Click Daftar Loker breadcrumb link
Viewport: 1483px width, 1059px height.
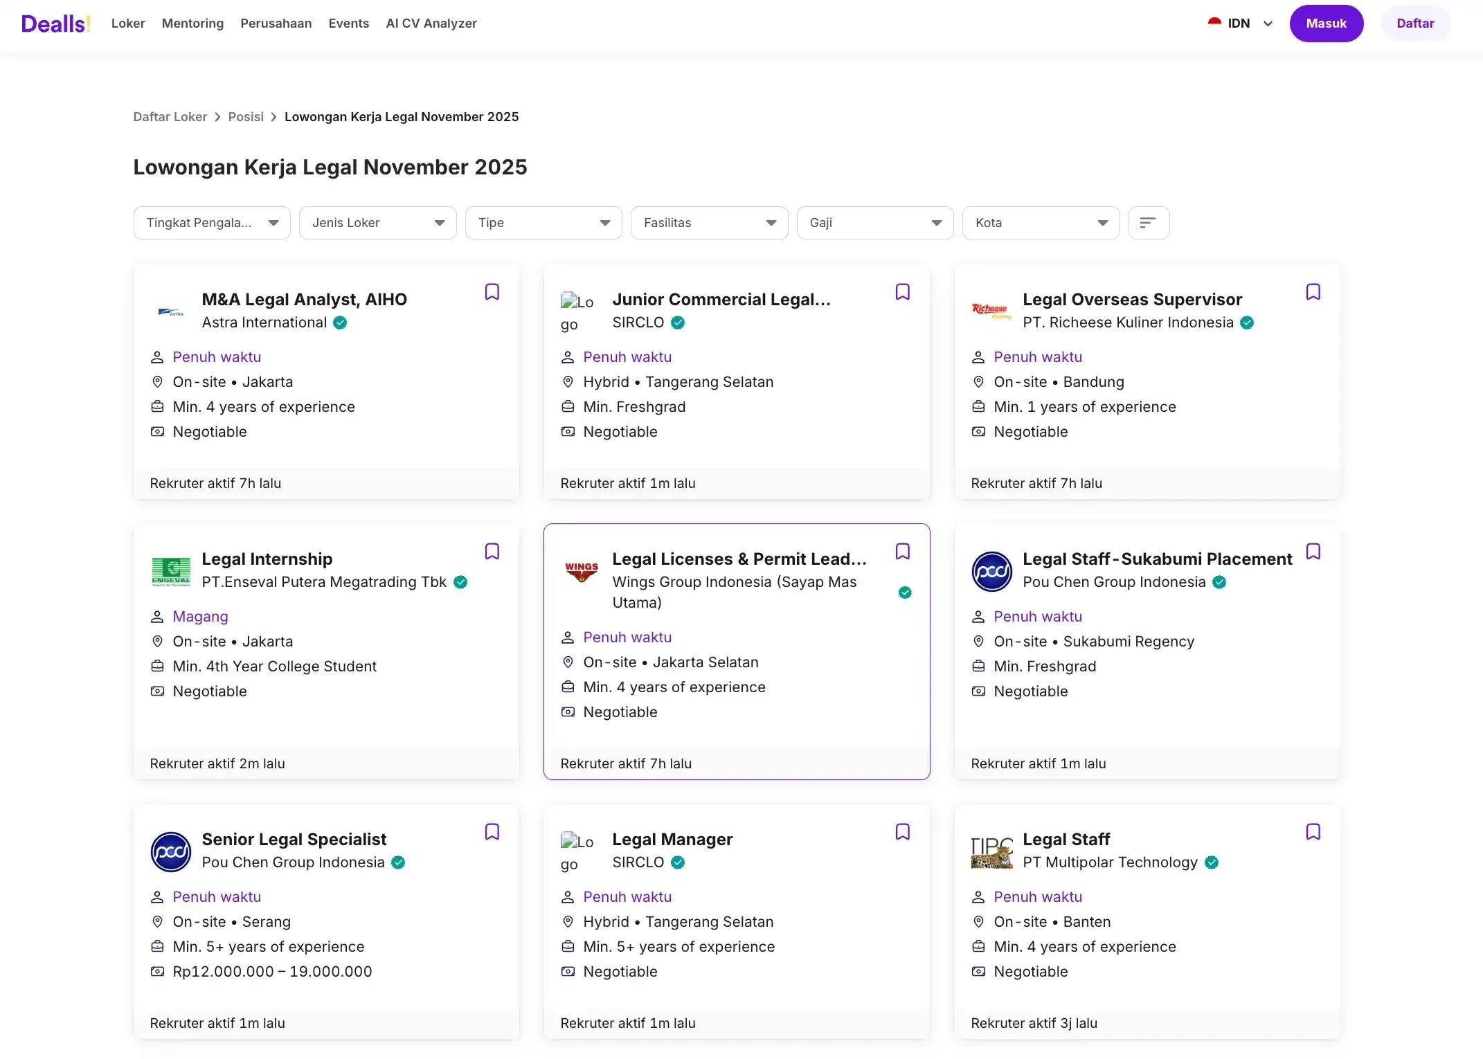(x=170, y=117)
